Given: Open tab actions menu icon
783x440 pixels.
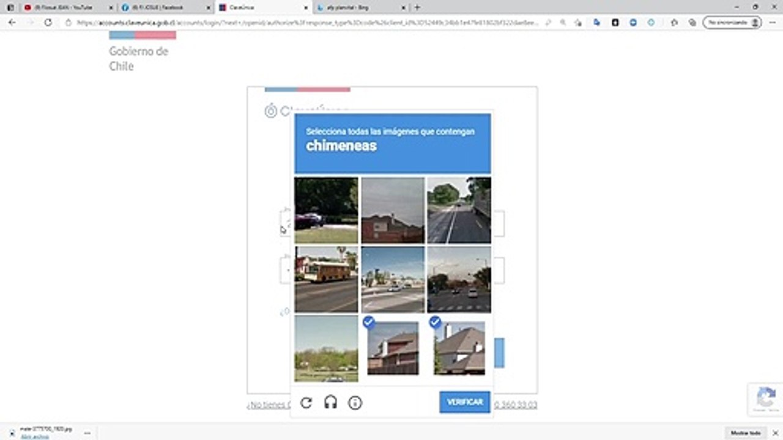Looking at the screenshot, I should click(10, 7).
